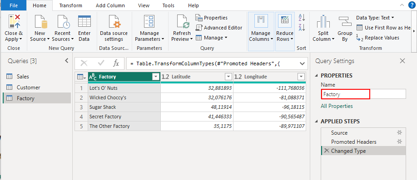Click the Enter Data icon
Image resolution: width=417 pixels, height=180 pixels.
point(84,21)
